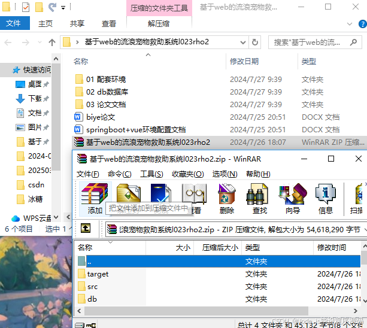Image resolution: width=367 pixels, height=328 pixels.
Task: Sort WinRAR list by 大小 column
Action: [183, 247]
